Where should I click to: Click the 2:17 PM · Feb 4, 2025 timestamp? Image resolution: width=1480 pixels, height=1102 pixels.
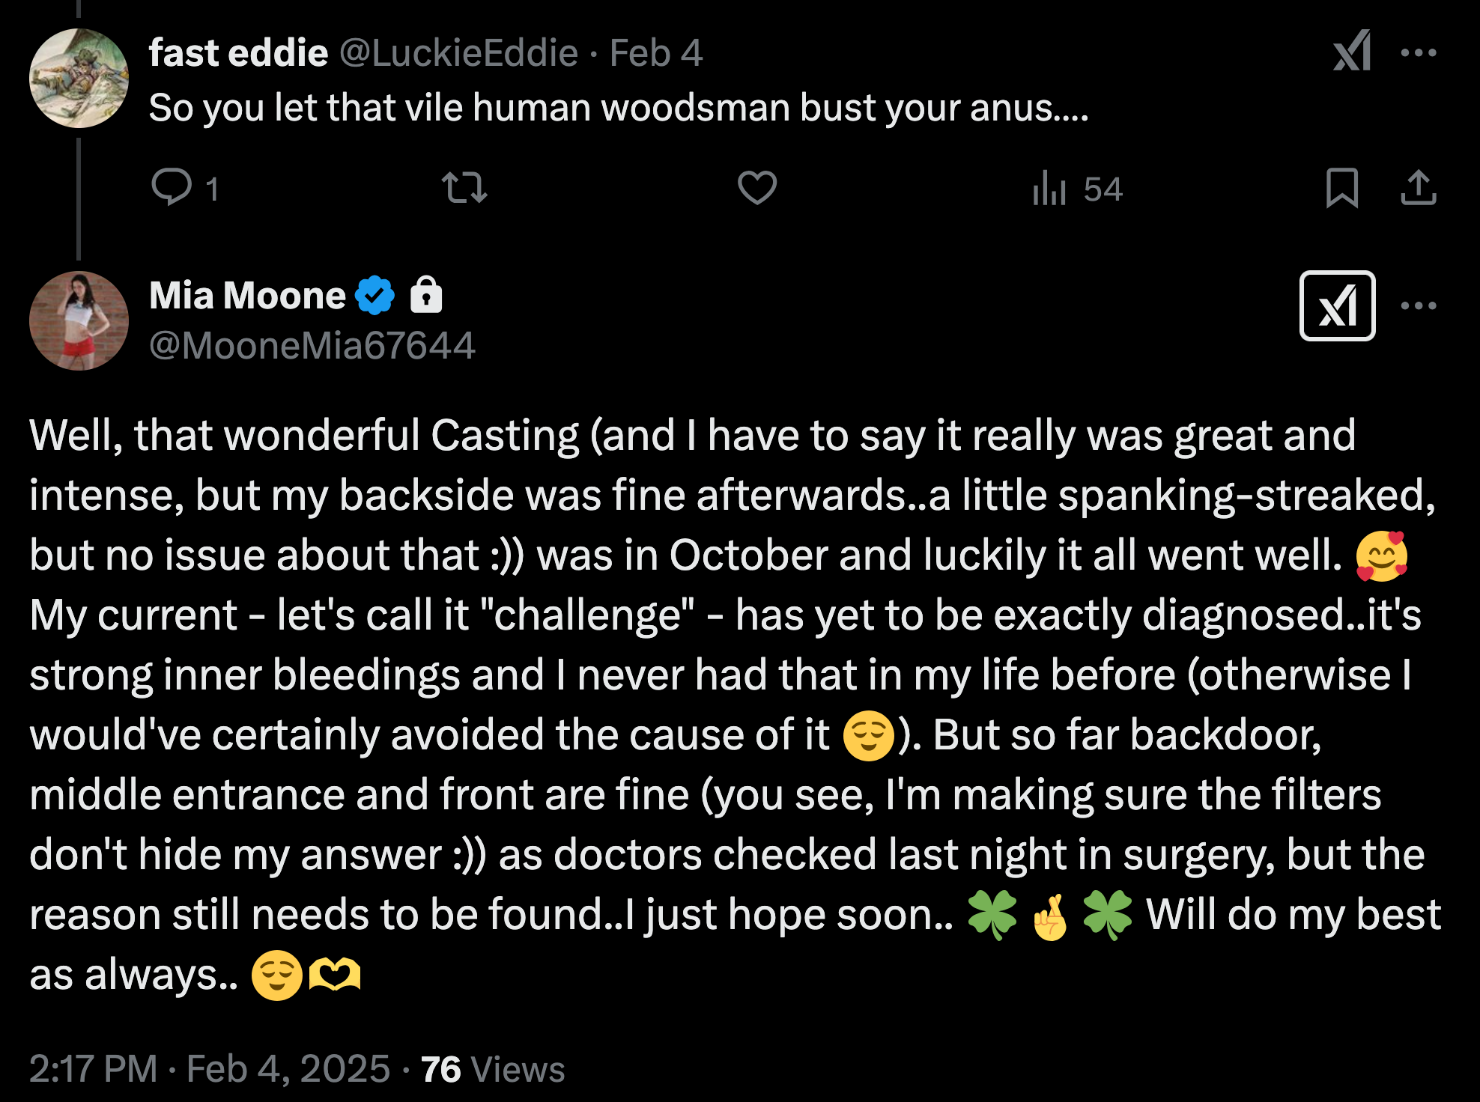pos(210,1068)
